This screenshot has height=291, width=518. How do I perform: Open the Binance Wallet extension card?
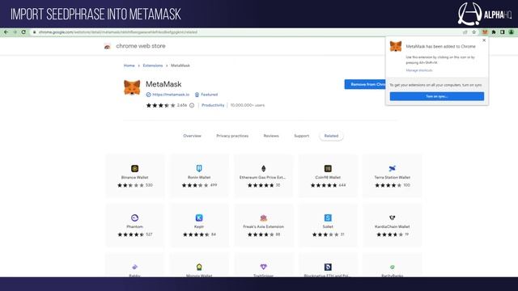pyautogui.click(x=135, y=176)
